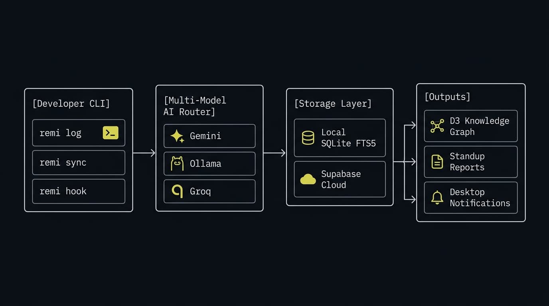Image resolution: width=549 pixels, height=306 pixels.
Task: Click the "Supabase Cloud" text
Action: 341,179
